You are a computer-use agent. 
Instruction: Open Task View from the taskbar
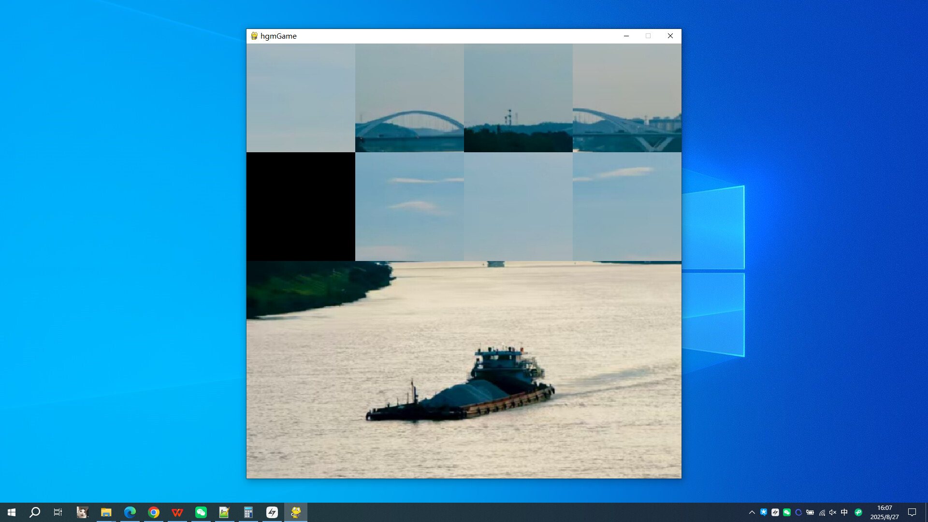pyautogui.click(x=57, y=512)
